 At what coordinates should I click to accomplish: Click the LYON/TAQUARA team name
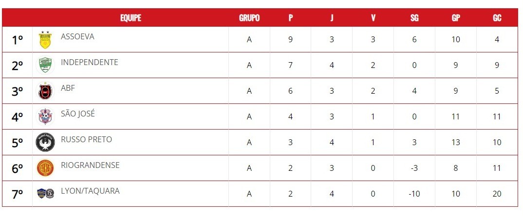(90, 191)
